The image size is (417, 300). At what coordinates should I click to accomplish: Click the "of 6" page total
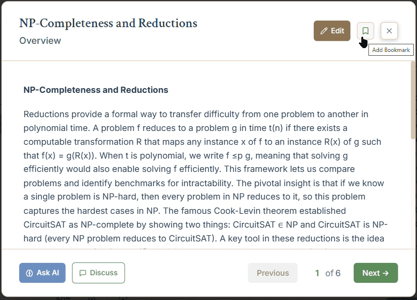(333, 273)
